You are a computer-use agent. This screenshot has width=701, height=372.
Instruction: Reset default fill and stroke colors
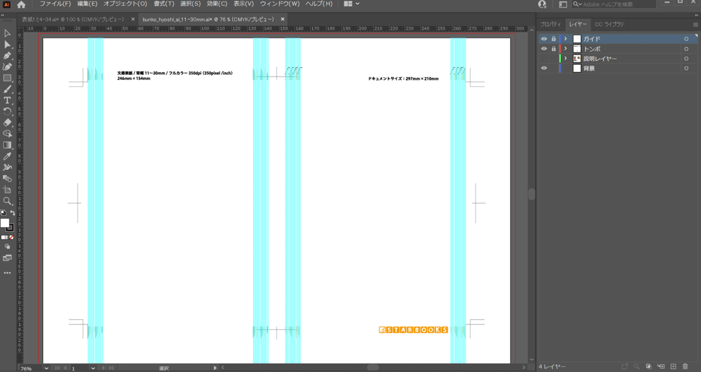point(3,213)
